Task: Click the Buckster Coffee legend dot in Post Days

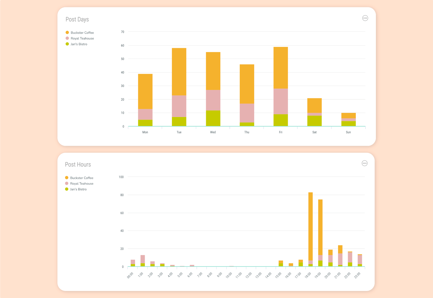Action: pos(67,33)
